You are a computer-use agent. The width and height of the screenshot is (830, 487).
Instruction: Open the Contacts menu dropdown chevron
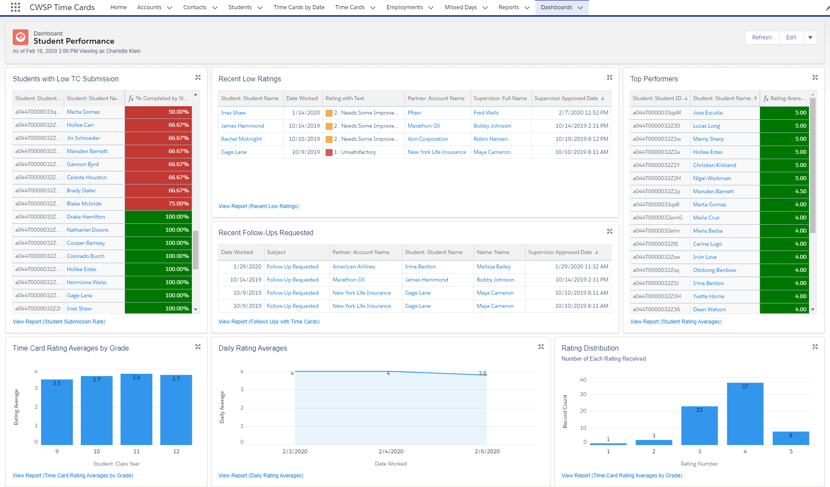(215, 7)
